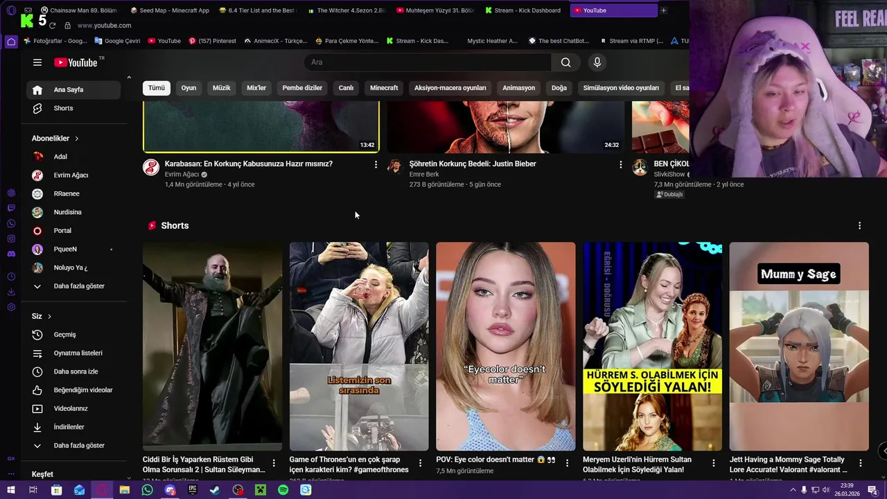Select the Müzik filter chip
Screen dimensions: 887x499
tap(222, 88)
